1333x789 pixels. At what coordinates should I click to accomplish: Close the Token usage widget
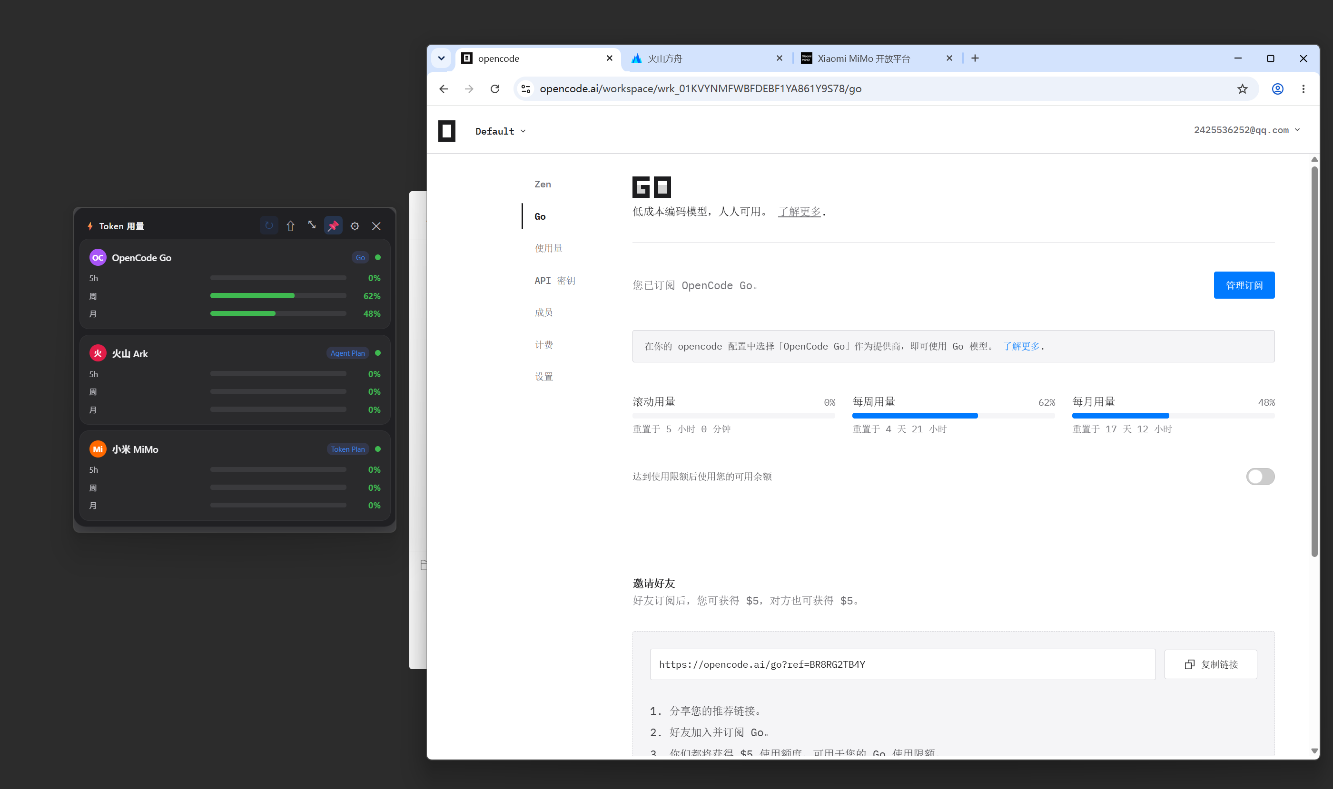coord(376,226)
